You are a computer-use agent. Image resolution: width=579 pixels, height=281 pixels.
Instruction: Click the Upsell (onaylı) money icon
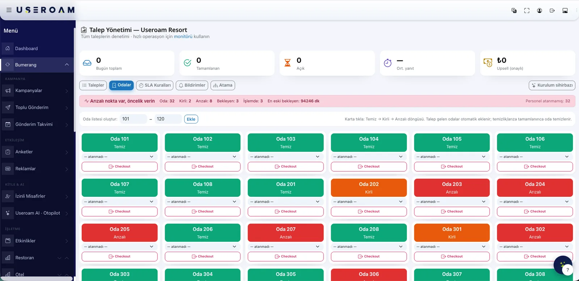tap(488, 63)
